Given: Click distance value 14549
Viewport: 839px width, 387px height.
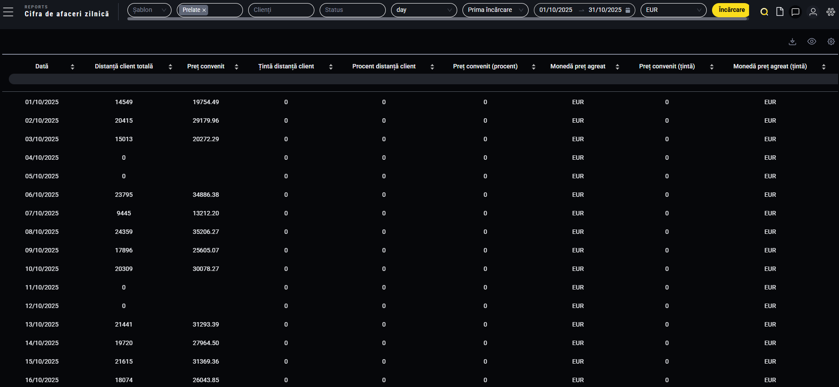Looking at the screenshot, I should pyautogui.click(x=124, y=102).
